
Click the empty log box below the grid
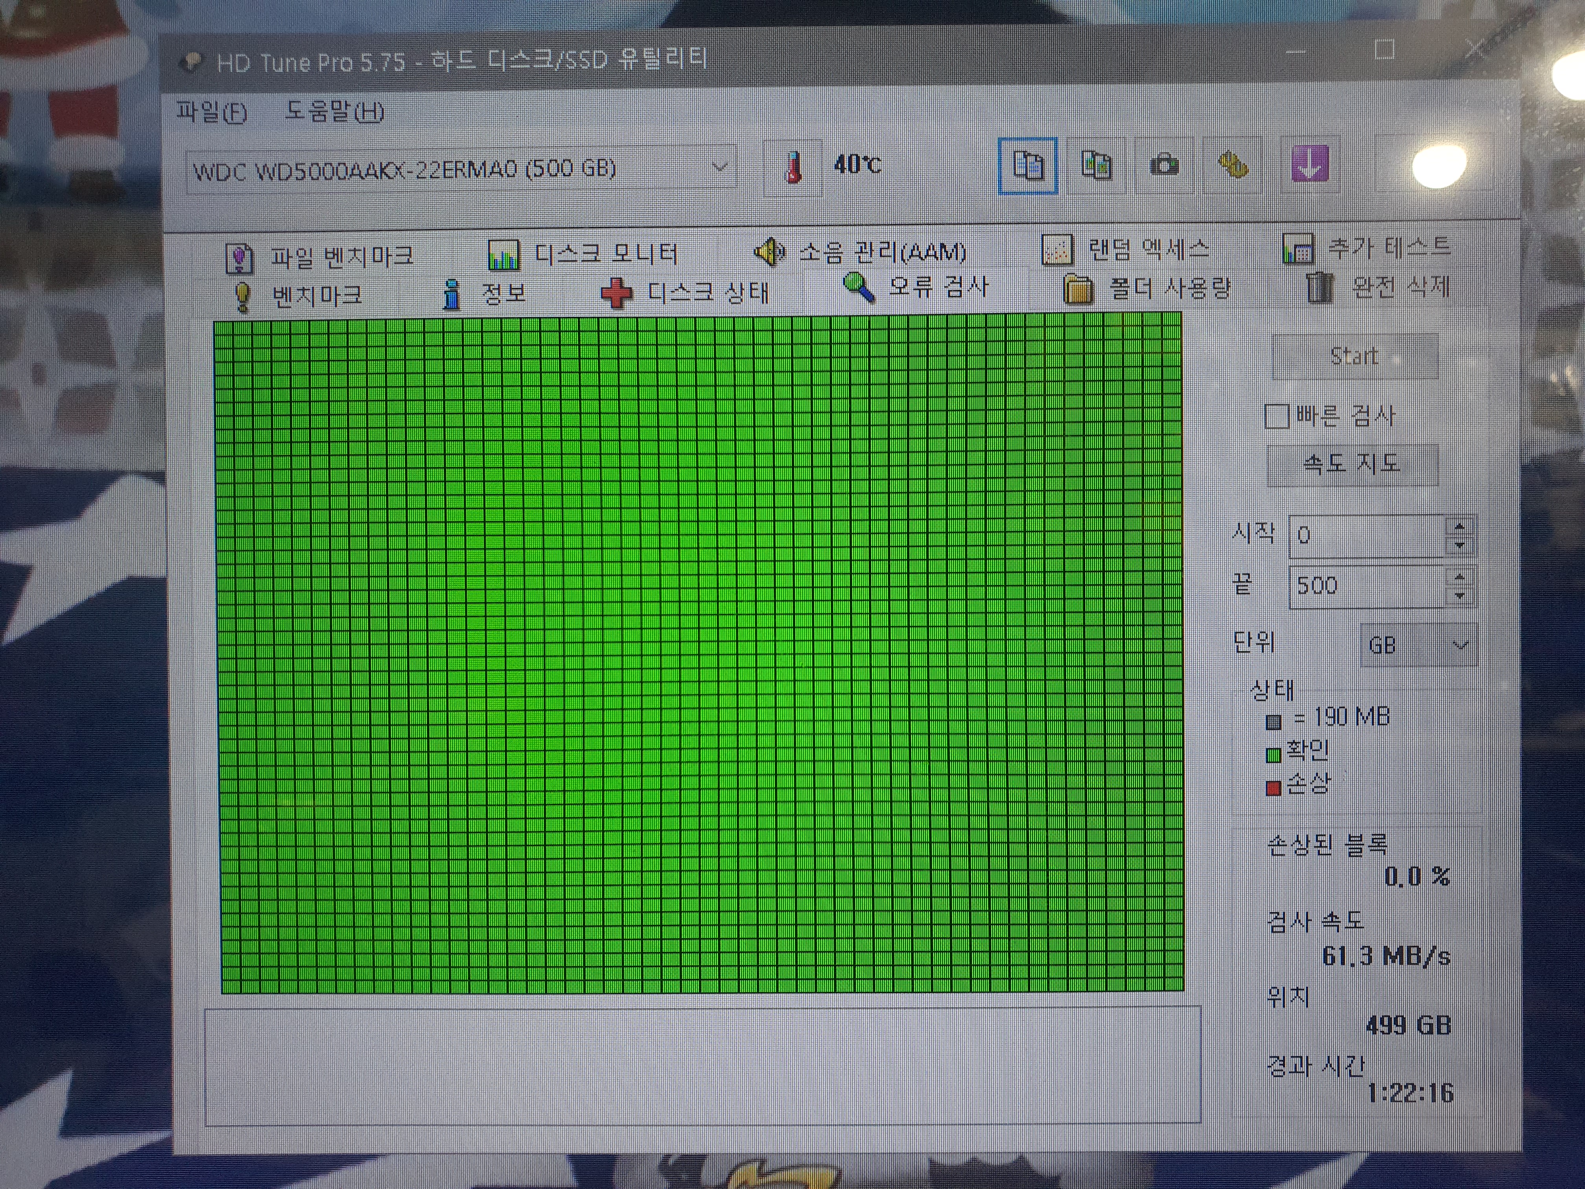(703, 1066)
